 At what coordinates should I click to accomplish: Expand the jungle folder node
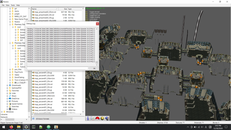click(10, 14)
